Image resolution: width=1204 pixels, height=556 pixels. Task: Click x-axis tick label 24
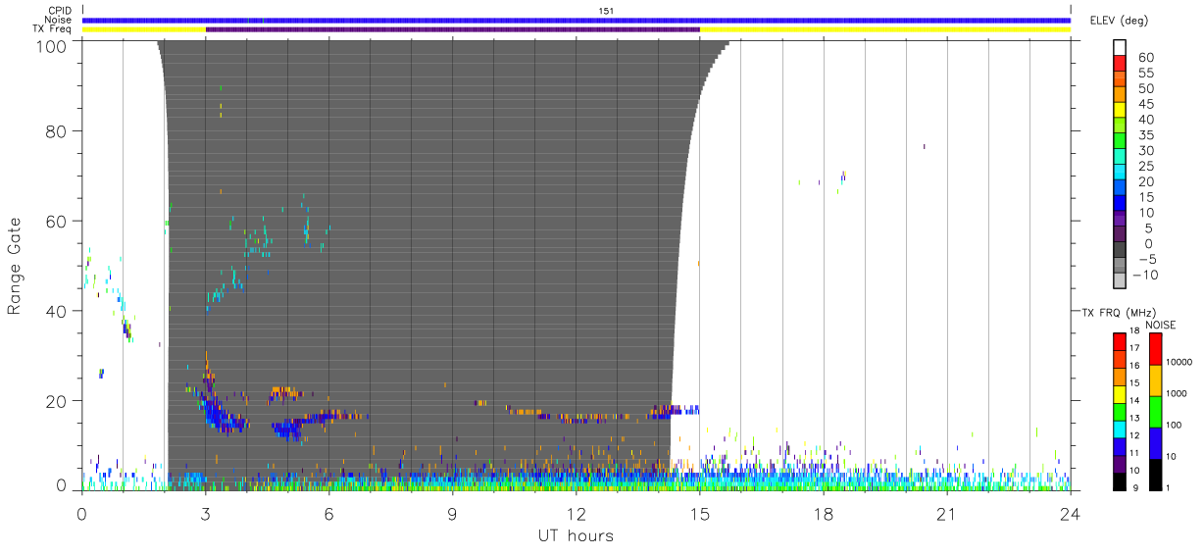(x=1070, y=514)
